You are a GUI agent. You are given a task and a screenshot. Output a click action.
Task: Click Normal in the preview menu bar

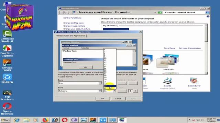[66, 48]
